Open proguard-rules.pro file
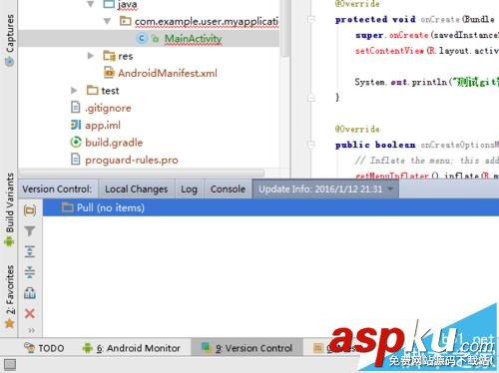The width and height of the screenshot is (499, 373). [132, 160]
